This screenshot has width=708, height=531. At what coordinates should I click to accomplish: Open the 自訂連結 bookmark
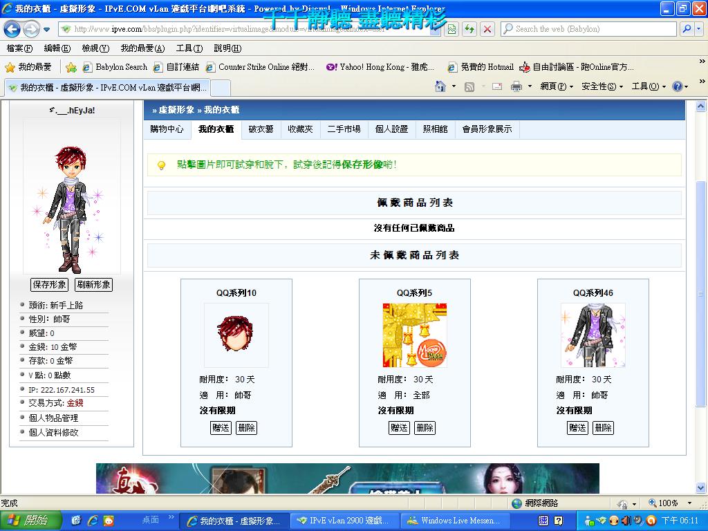(x=176, y=67)
